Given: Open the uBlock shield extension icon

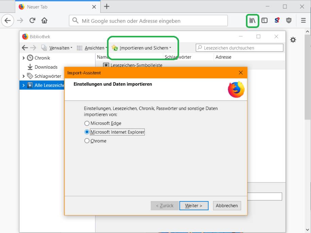Looking at the screenshot, I should 289,20.
